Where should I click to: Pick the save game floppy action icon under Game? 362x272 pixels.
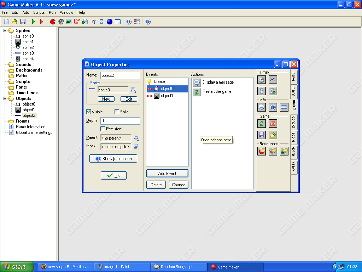(x=262, y=135)
